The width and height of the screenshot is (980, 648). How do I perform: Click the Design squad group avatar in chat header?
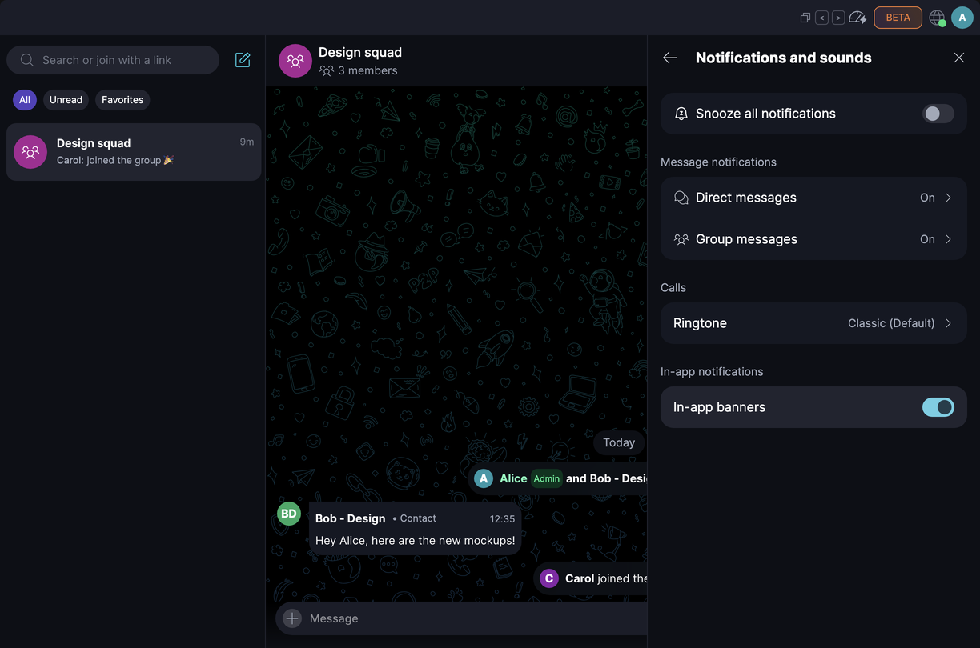[x=295, y=61]
